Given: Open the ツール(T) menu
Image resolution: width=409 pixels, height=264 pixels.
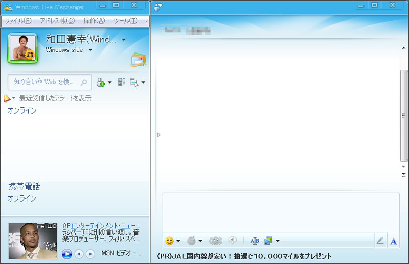Looking at the screenshot, I should pyautogui.click(x=125, y=21).
